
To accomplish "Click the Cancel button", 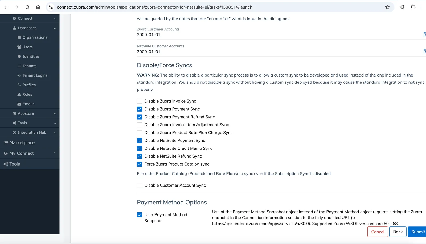I will pyautogui.click(x=378, y=232).
